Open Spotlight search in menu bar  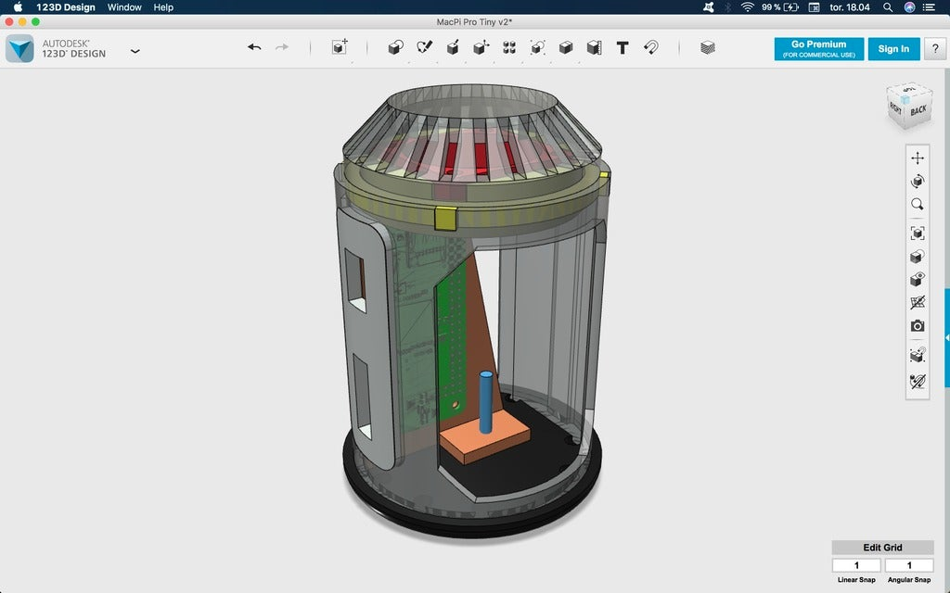click(x=888, y=7)
